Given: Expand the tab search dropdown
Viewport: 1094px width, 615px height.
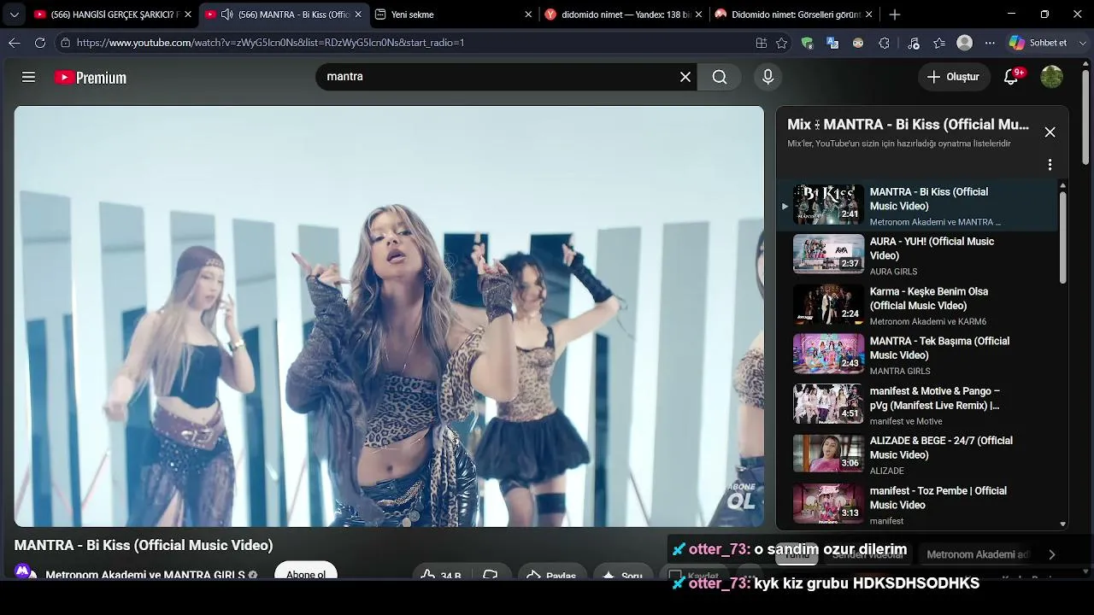Looking at the screenshot, I should (x=14, y=15).
